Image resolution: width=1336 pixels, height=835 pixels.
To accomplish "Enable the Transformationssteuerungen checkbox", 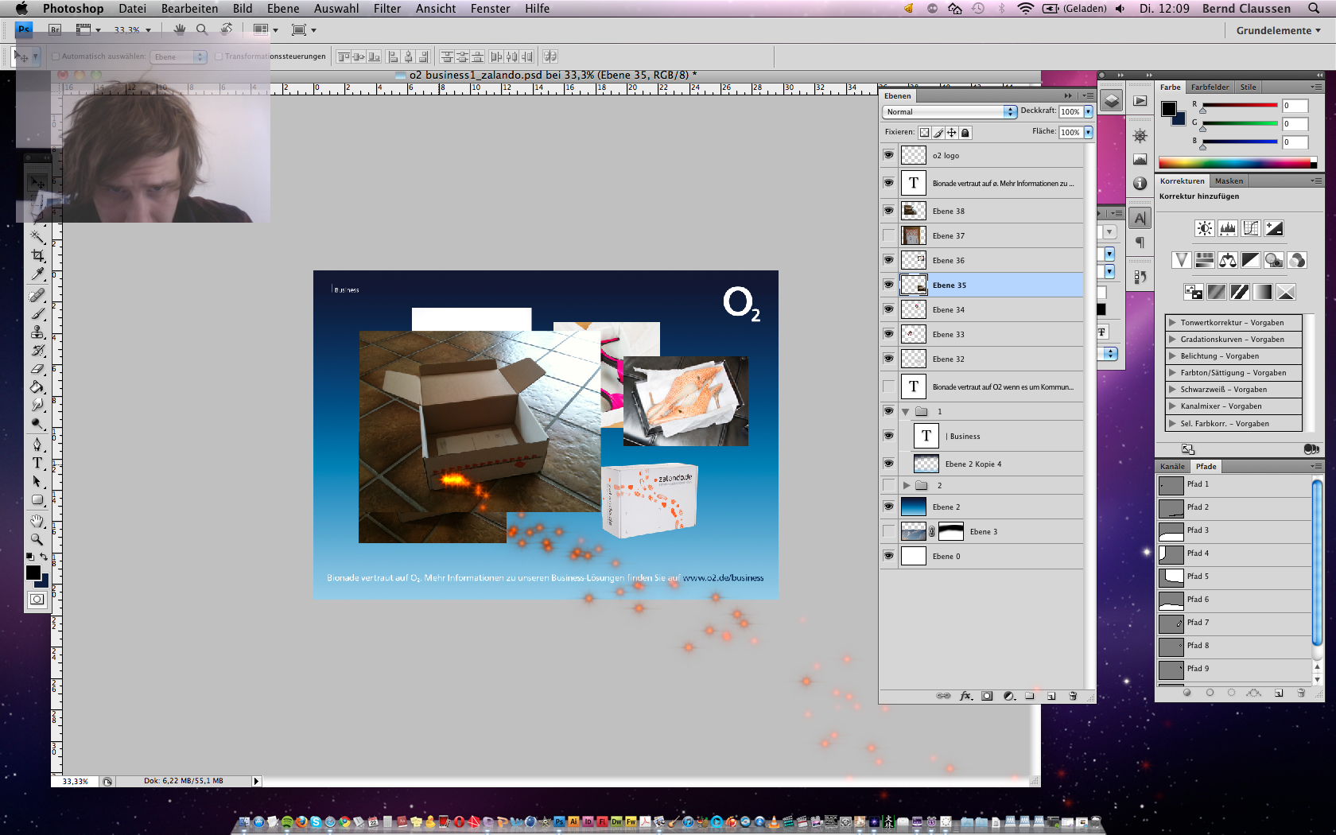I will (219, 56).
